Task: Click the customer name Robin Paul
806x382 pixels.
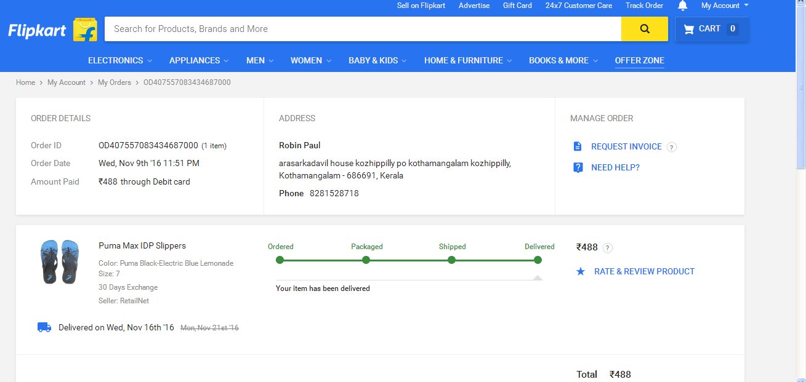Action: tap(300, 145)
